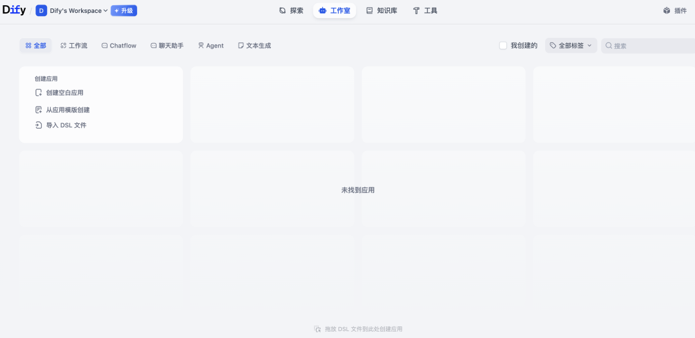The image size is (695, 338).
Task: Click the workspace avatar D icon
Action: pos(41,11)
